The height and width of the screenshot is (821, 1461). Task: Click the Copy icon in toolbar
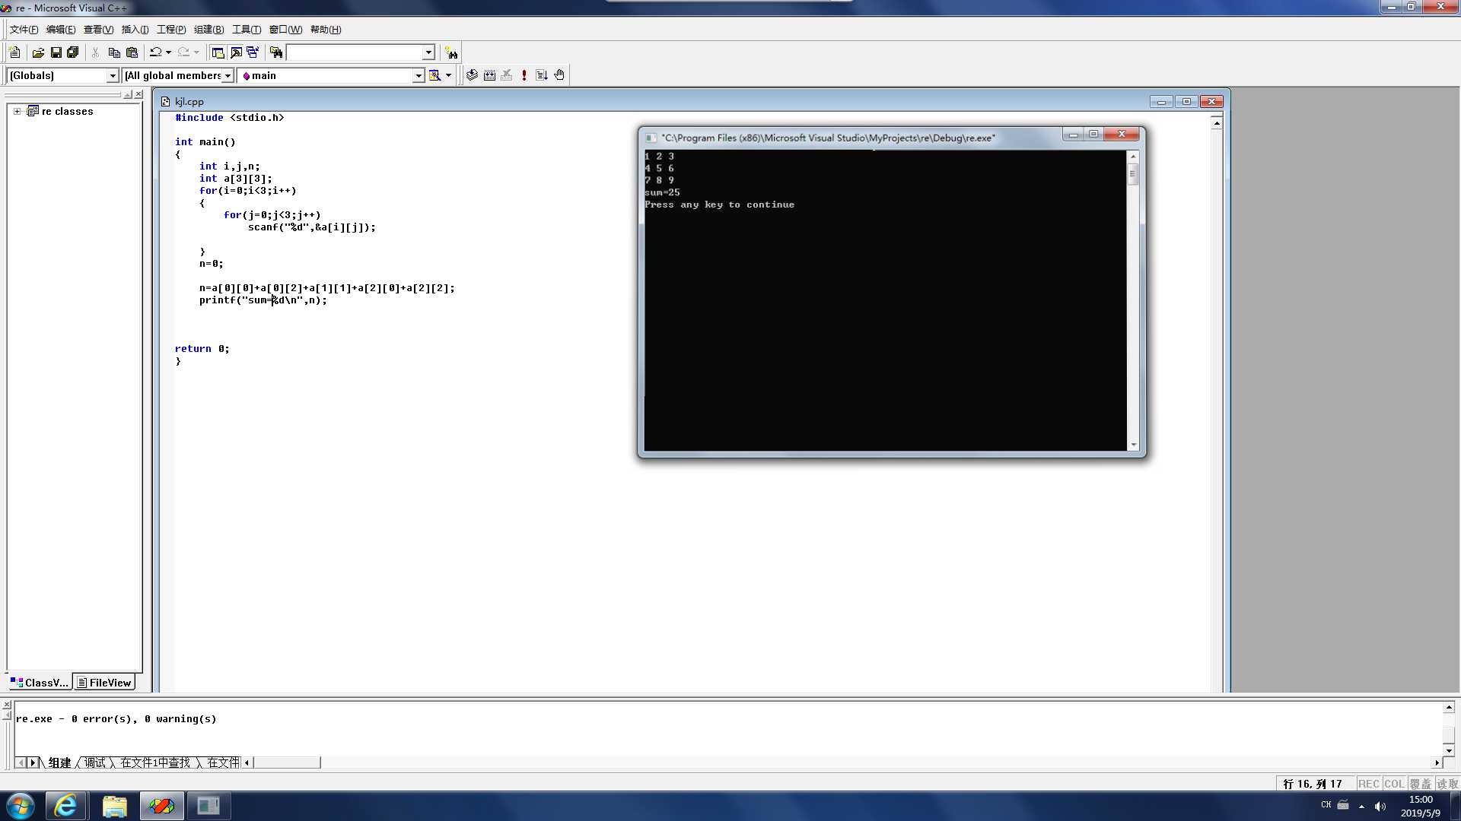(114, 52)
